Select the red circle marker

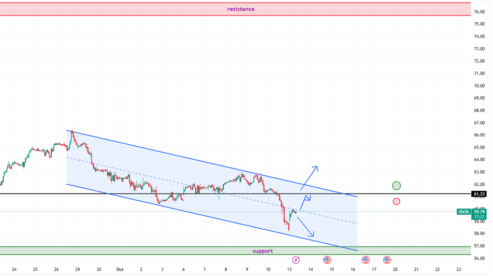[x=396, y=201]
